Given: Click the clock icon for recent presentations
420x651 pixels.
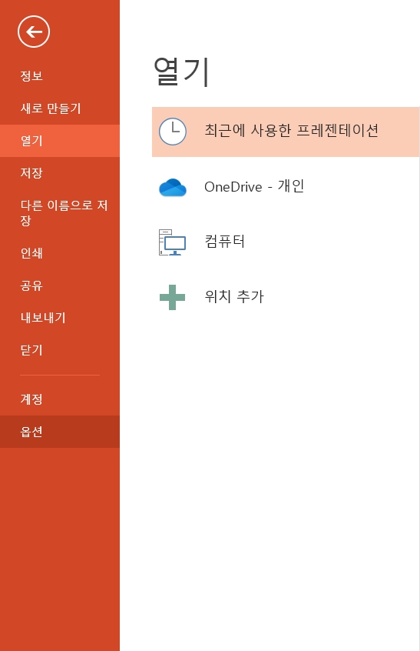Looking at the screenshot, I should tap(173, 132).
